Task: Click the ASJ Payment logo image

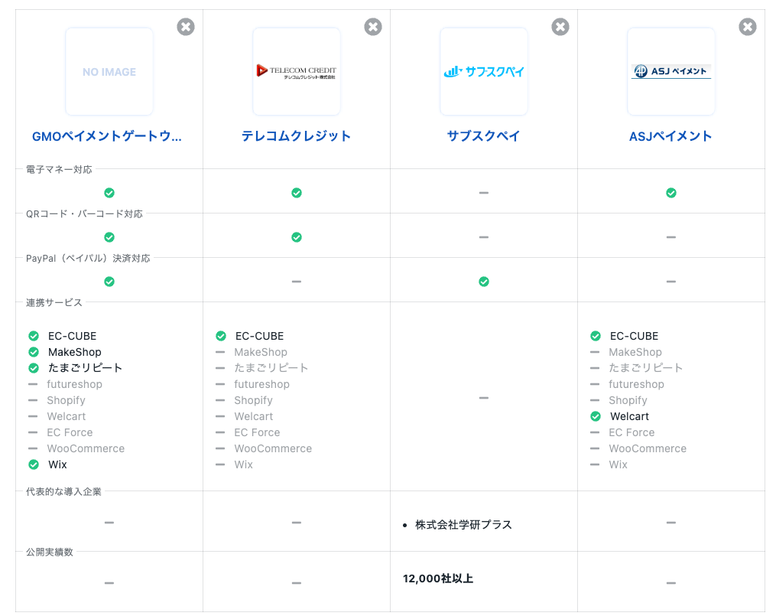Action: click(x=671, y=72)
